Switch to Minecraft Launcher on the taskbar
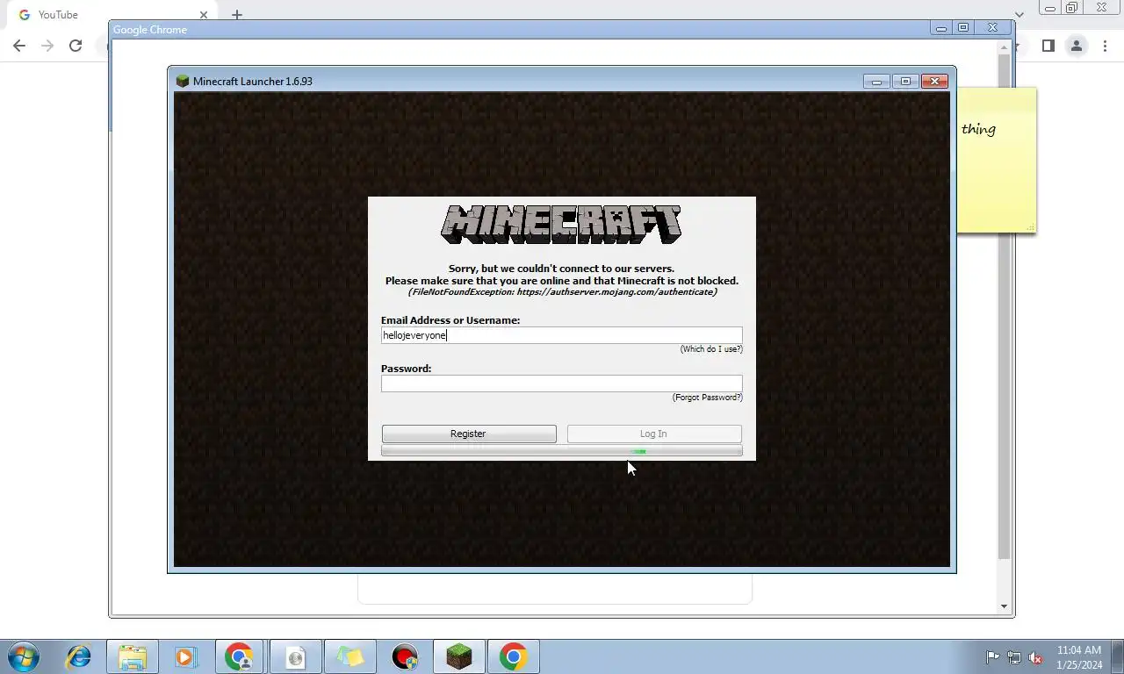Screen dimensions: 1124x674 pyautogui.click(x=459, y=656)
